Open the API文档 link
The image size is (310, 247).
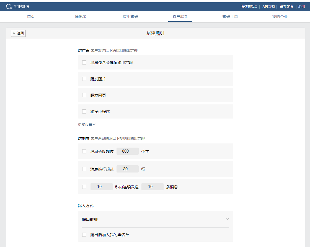(x=268, y=7)
